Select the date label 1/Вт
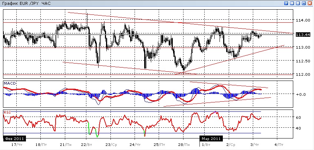The width and height of the screenshot is (314, 150). [x=205, y=144]
